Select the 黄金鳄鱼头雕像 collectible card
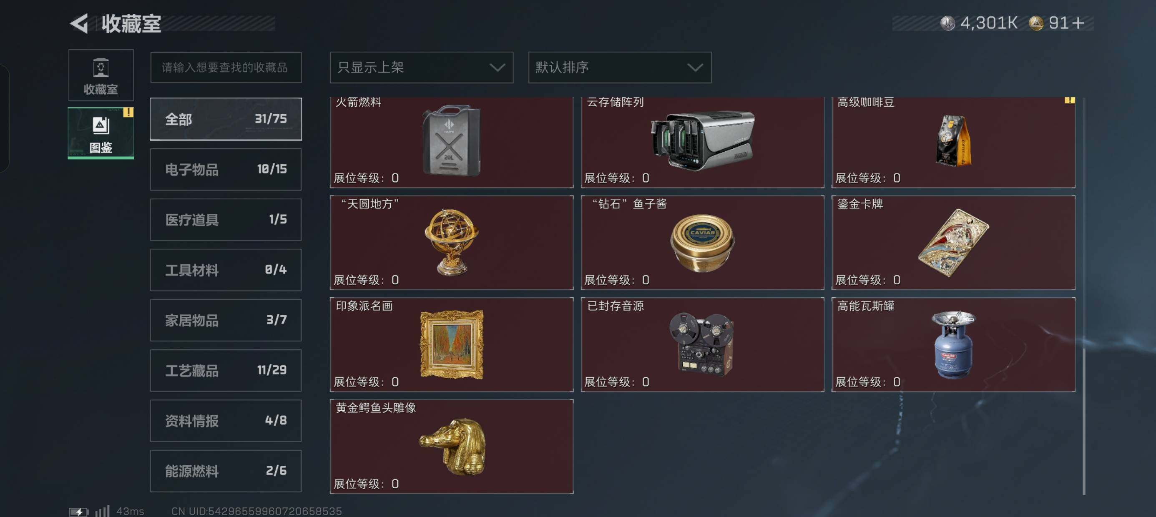 [x=452, y=447]
